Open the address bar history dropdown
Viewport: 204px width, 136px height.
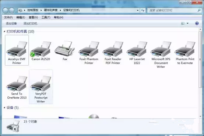[x=138, y=10]
